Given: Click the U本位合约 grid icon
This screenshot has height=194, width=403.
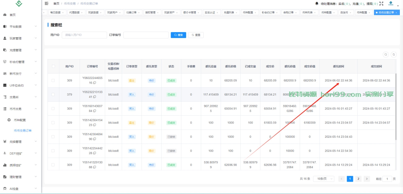Looking at the screenshot, I should pyautogui.click(x=5, y=85).
